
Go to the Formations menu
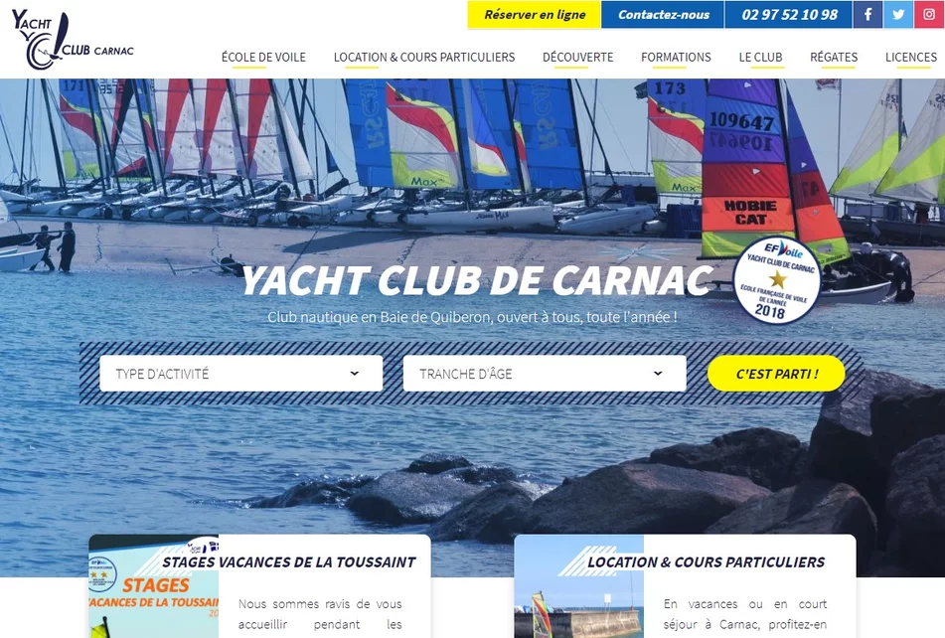676,58
